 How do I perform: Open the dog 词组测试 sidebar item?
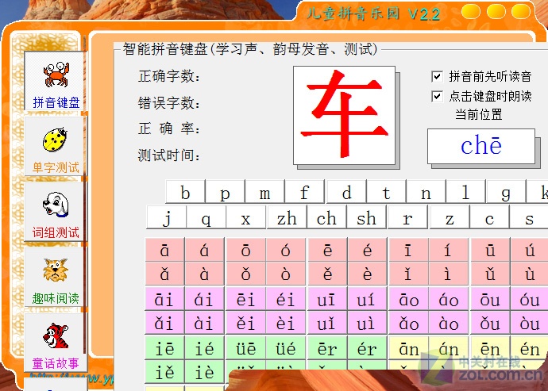(x=54, y=211)
